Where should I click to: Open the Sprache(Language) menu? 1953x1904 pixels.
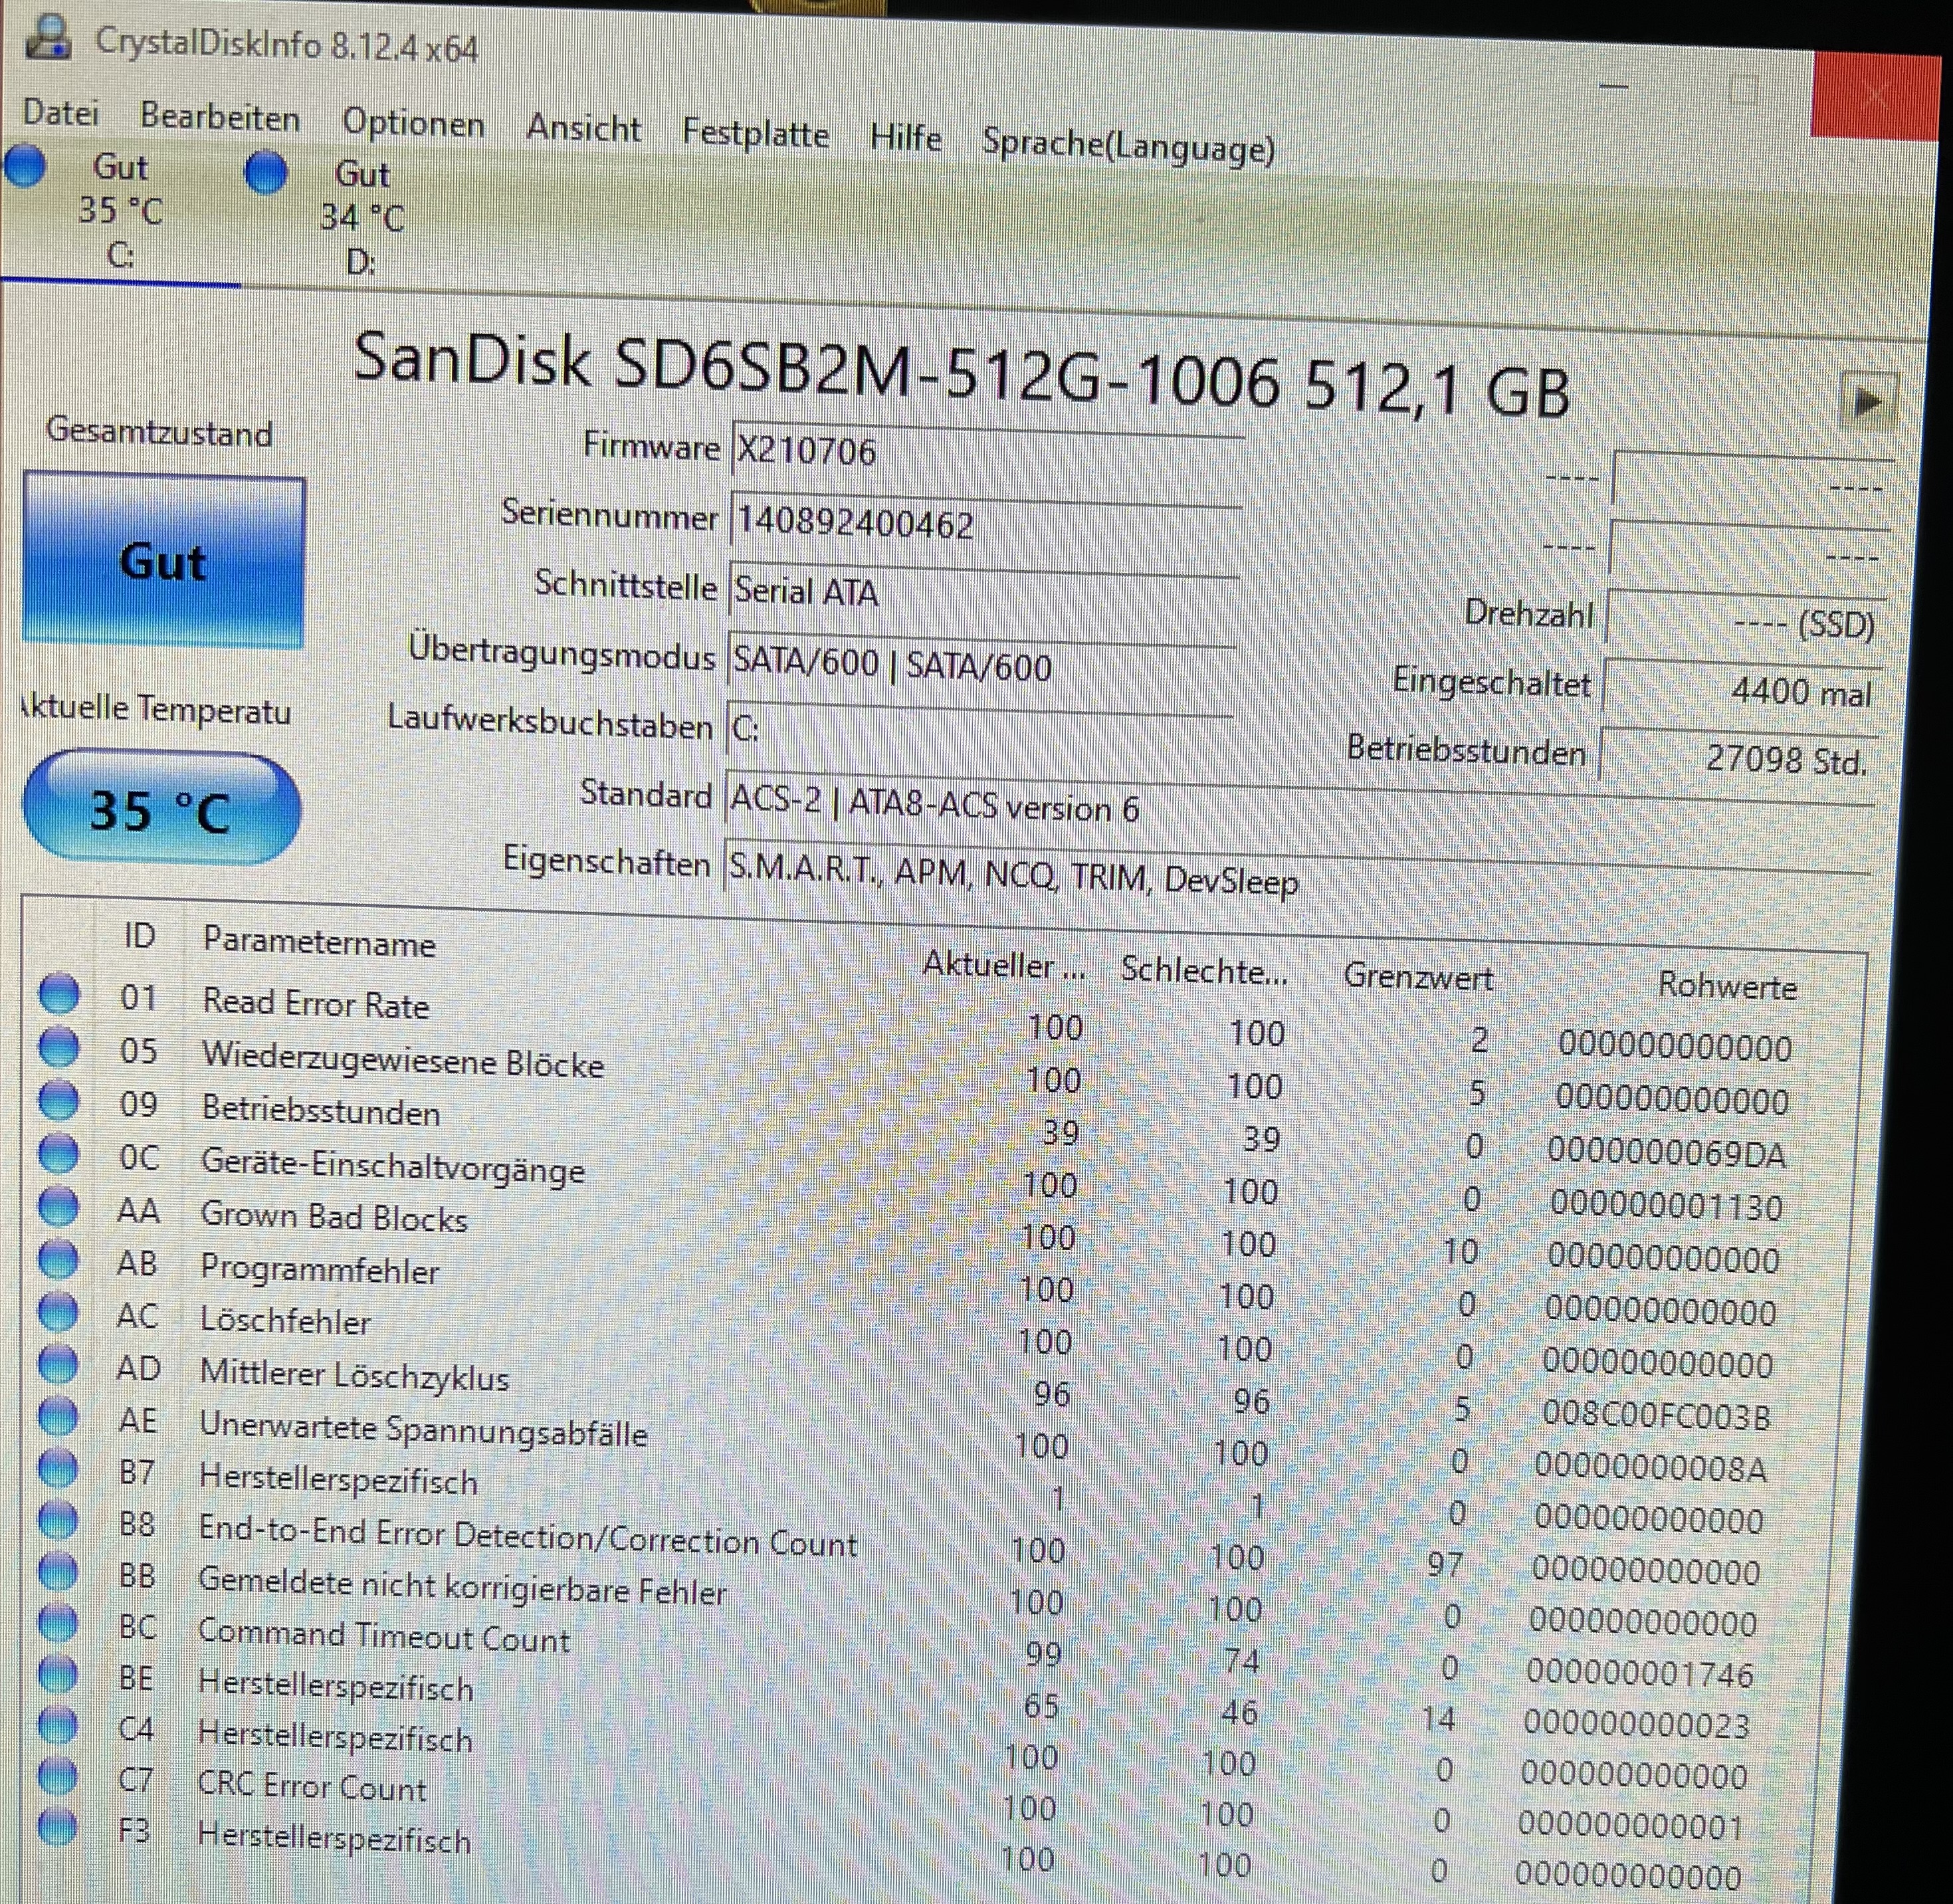tap(1128, 146)
